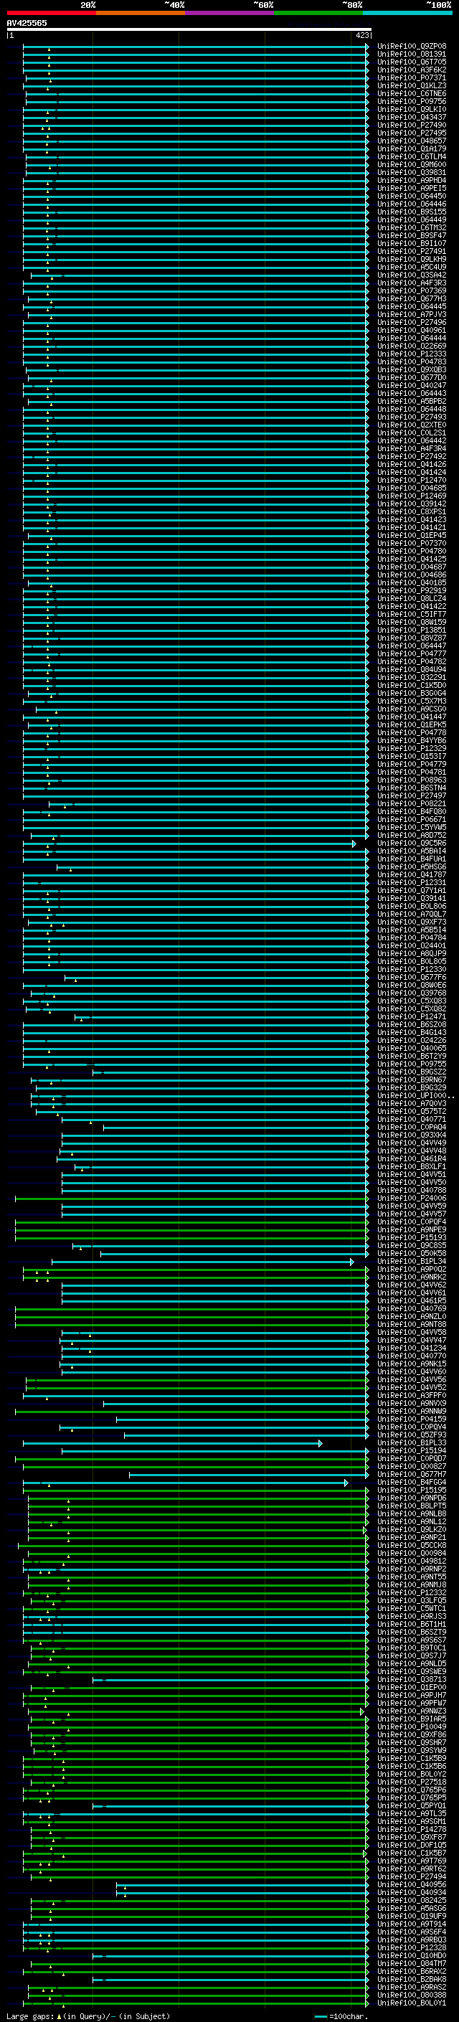Screen dimensions: 459x2022
Task: Open hit UniRef100_A3F6K2
Action: [411, 70]
